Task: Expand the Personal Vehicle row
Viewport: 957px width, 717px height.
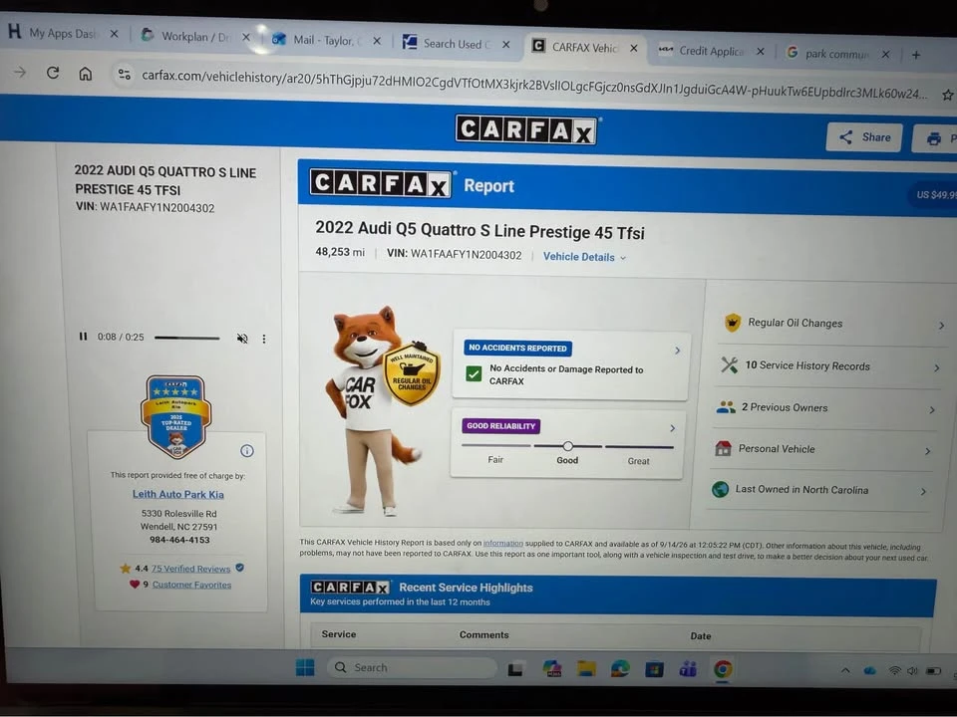Action: [x=822, y=449]
